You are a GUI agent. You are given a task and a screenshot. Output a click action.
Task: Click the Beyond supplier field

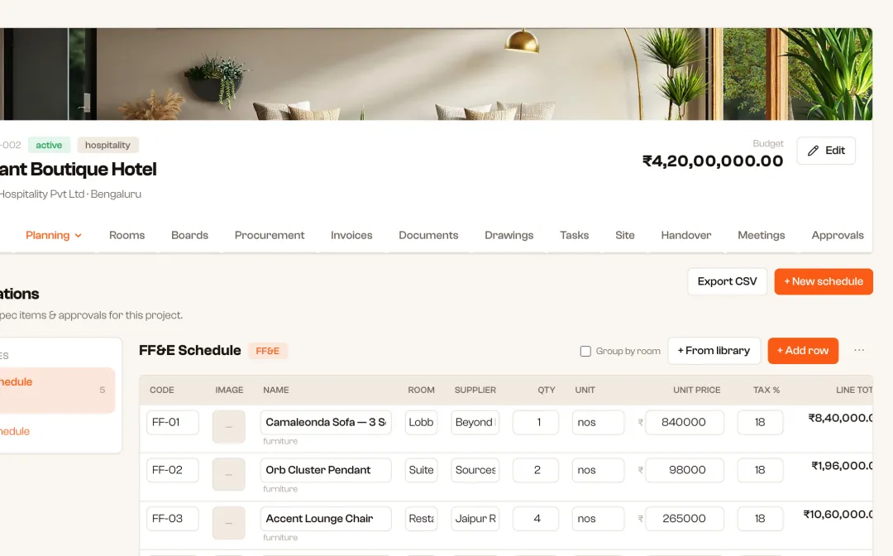[475, 422]
